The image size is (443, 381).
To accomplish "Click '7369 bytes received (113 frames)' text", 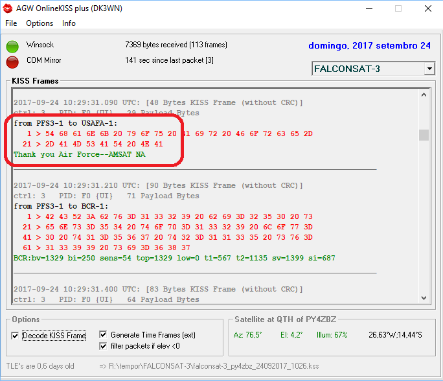I will point(176,45).
